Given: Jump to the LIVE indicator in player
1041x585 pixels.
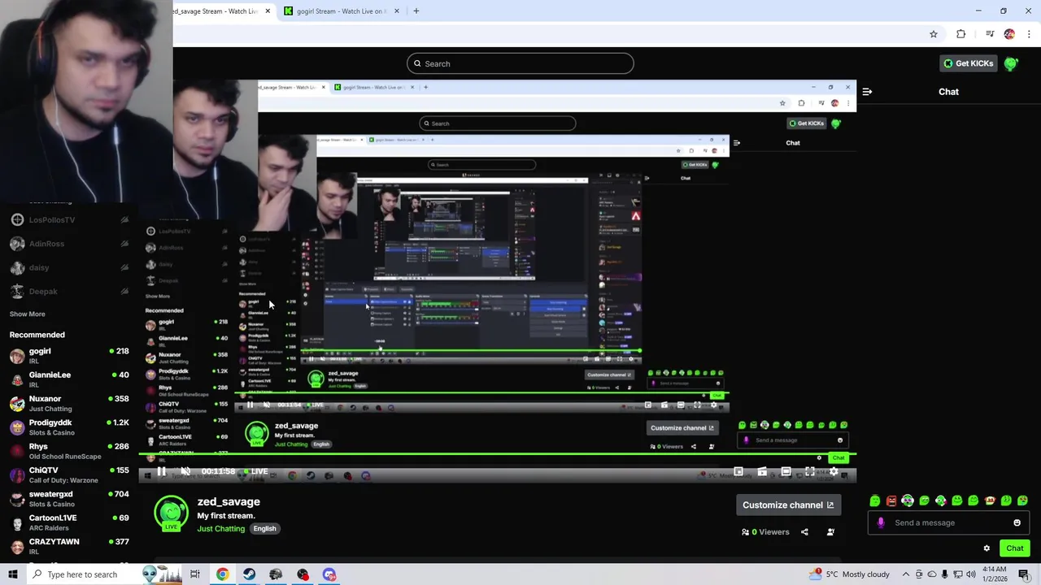Looking at the screenshot, I should 255,471.
